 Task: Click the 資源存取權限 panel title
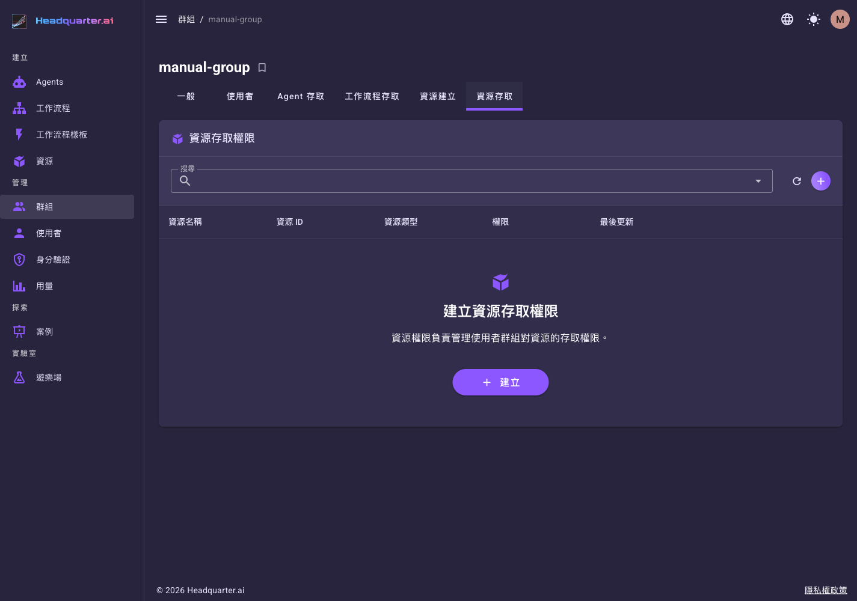point(222,138)
